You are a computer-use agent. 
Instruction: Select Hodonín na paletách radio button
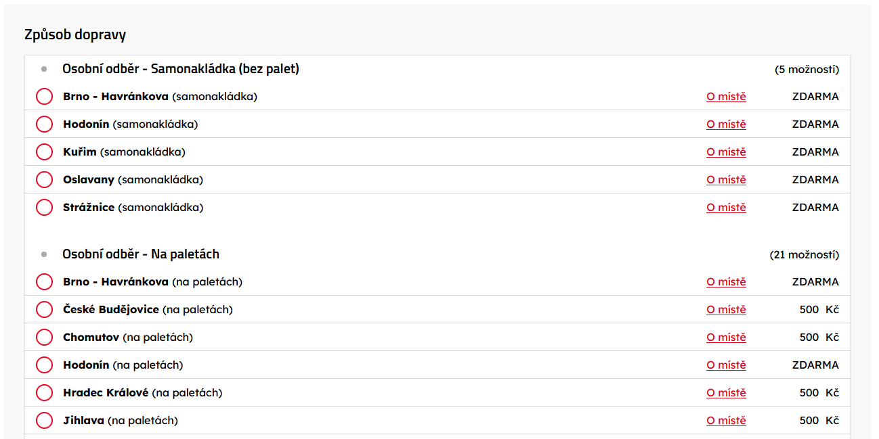tap(44, 365)
